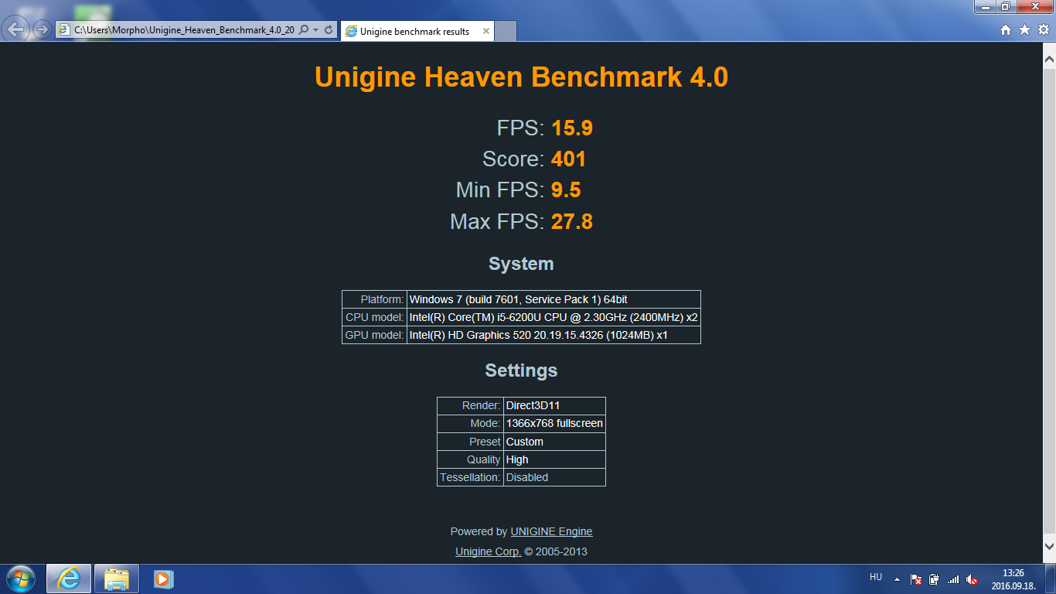Open a new tab with blank tab button
This screenshot has width=1056, height=594.
click(506, 32)
